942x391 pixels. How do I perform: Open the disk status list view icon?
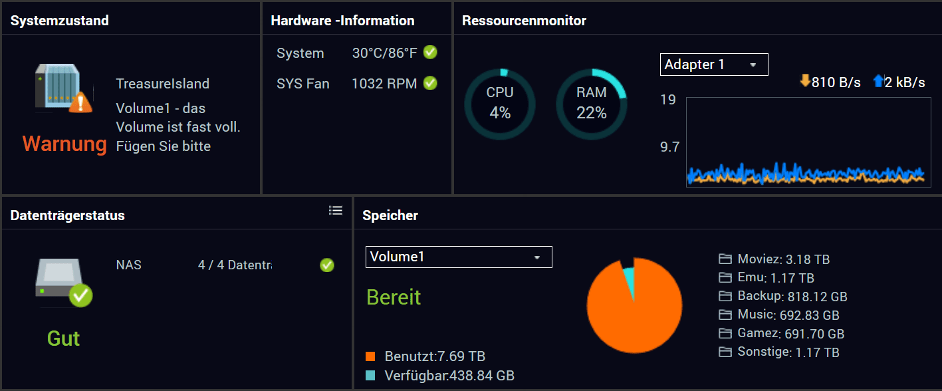pos(336,210)
